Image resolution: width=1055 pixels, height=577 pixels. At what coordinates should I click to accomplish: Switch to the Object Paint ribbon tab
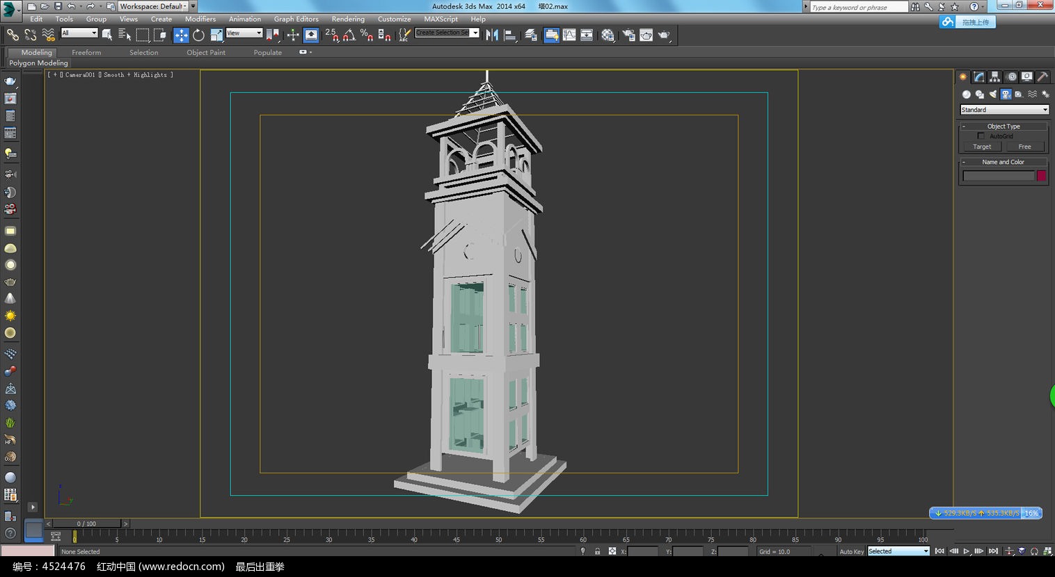pos(206,52)
